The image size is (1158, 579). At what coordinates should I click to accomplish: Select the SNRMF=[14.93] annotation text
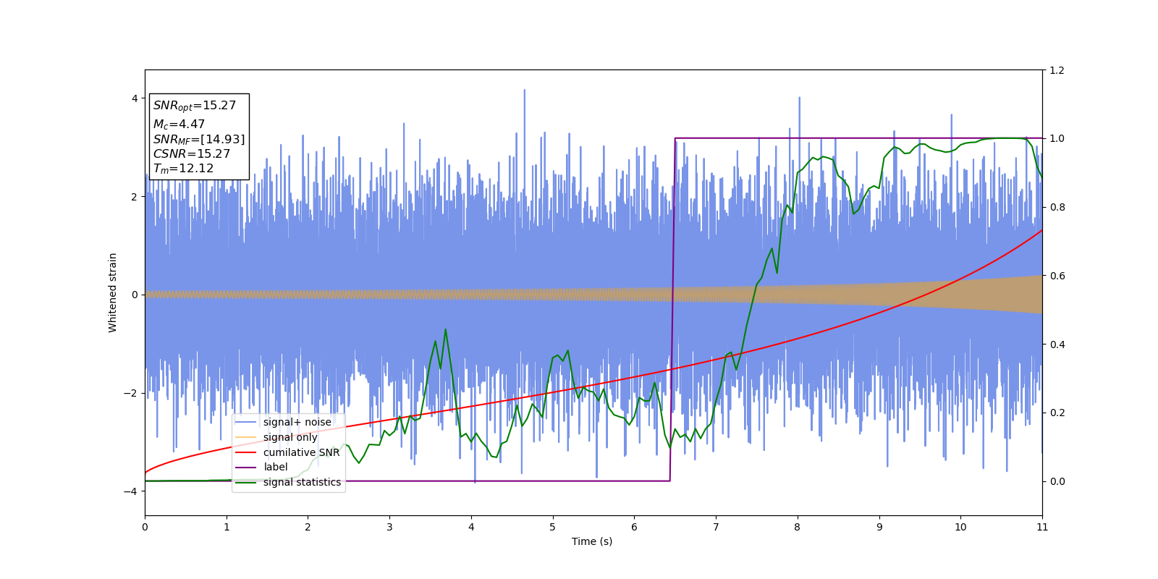coord(199,140)
